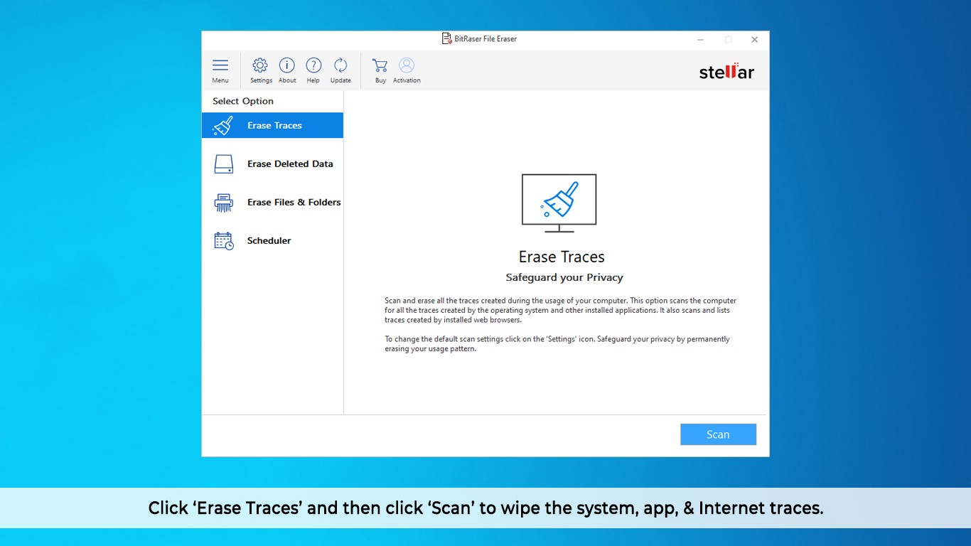
Task: Click the 'BitRaser File Eraser' window title
Action: click(x=485, y=39)
